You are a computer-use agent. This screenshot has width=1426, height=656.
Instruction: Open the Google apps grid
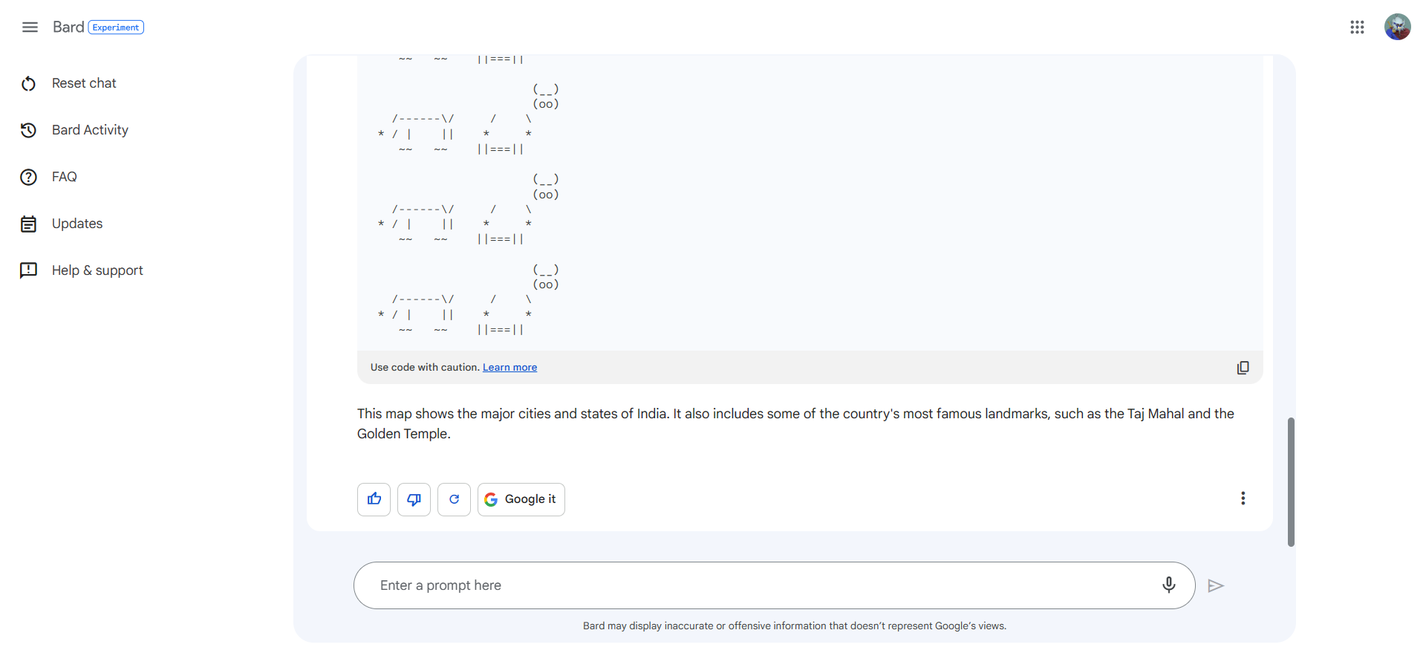click(1357, 27)
